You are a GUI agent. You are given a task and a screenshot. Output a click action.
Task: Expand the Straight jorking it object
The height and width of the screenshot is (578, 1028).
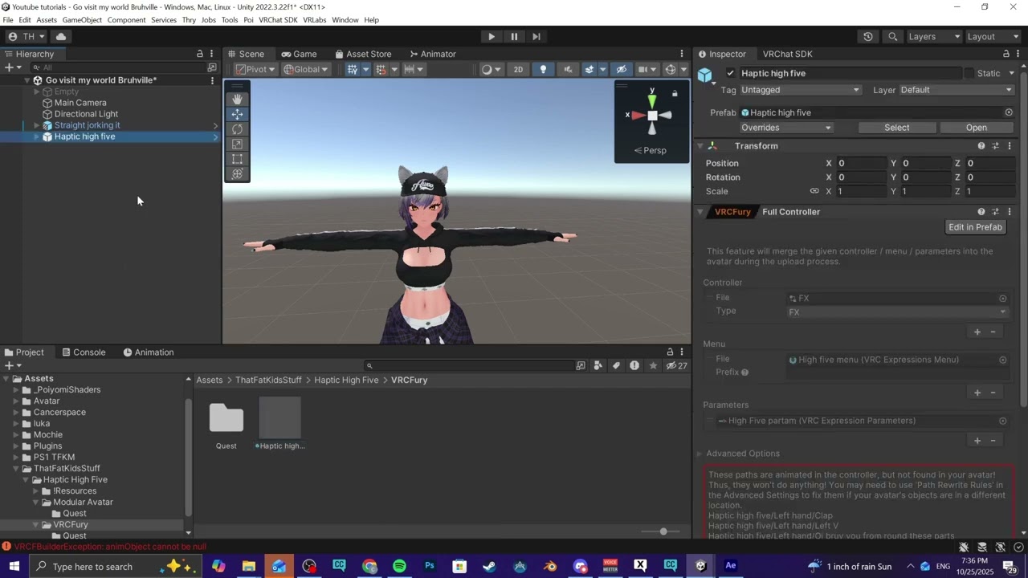tap(37, 125)
